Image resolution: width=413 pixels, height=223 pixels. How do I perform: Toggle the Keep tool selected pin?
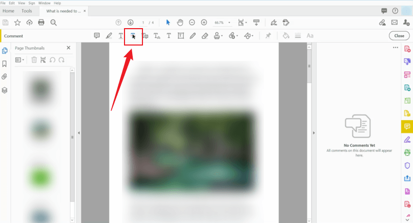coord(268,36)
